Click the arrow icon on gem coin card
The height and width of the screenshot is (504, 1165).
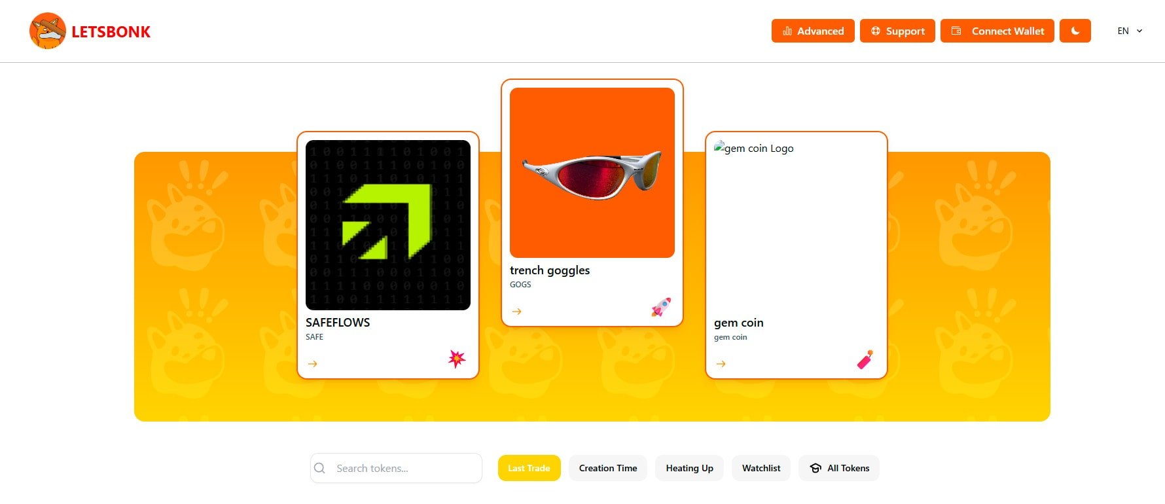coord(721,364)
